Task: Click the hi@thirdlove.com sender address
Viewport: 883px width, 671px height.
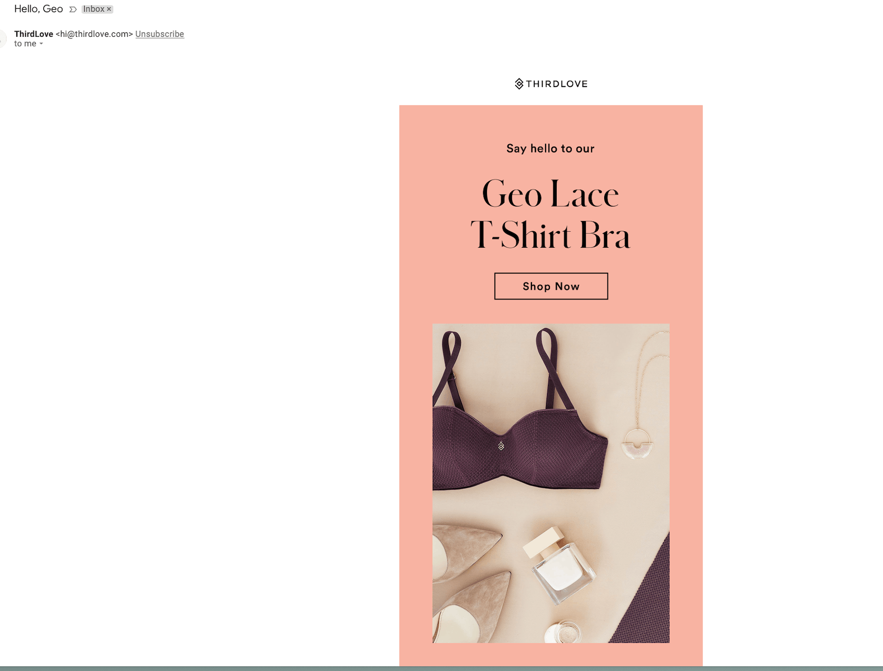Action: tap(94, 34)
